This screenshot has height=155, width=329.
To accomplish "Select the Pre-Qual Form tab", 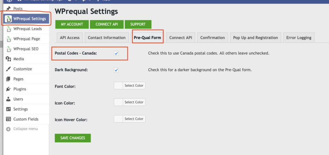I will tap(147, 38).
